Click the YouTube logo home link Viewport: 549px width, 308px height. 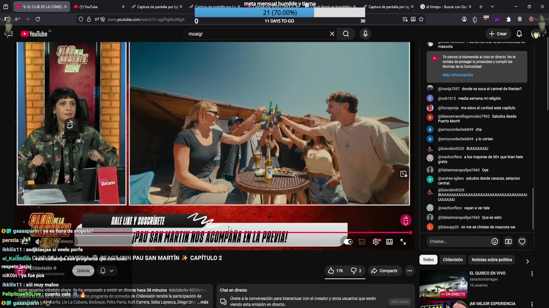pyautogui.click(x=34, y=34)
